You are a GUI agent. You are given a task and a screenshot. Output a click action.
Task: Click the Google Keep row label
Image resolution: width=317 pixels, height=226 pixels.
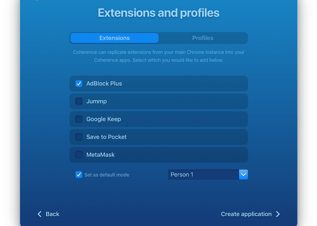104,119
